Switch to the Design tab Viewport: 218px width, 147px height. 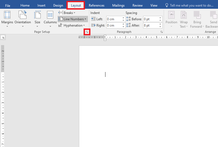click(x=58, y=5)
